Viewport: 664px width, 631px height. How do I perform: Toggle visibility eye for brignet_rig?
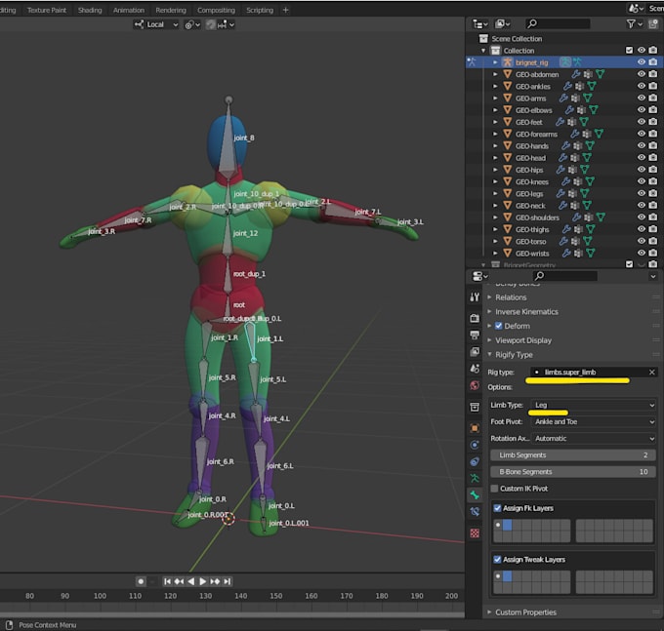point(642,62)
